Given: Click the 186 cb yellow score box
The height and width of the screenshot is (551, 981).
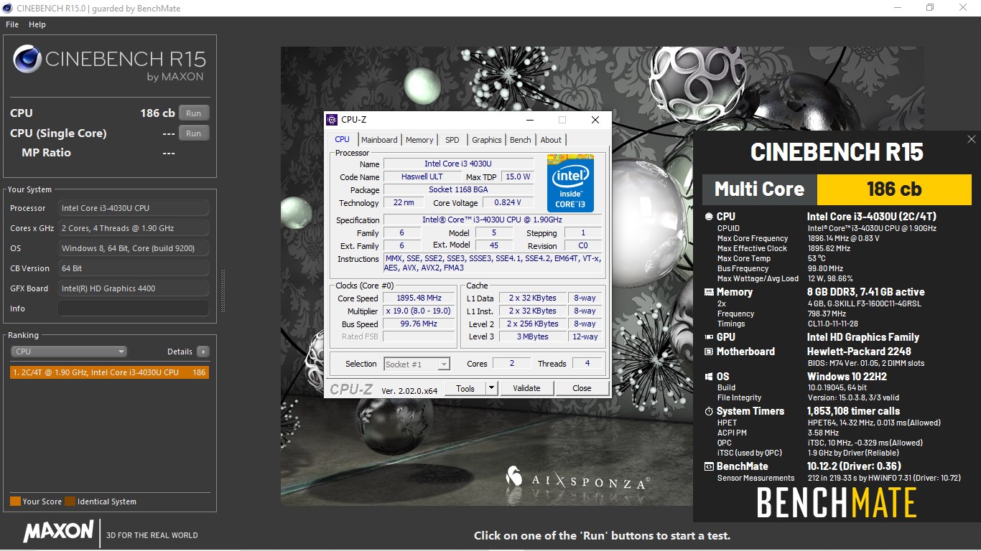Looking at the screenshot, I should point(894,189).
